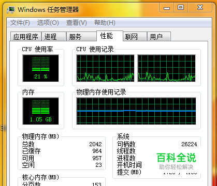Click the physical memory usage history graph
This screenshot has height=186, width=217.
pos(136,111)
